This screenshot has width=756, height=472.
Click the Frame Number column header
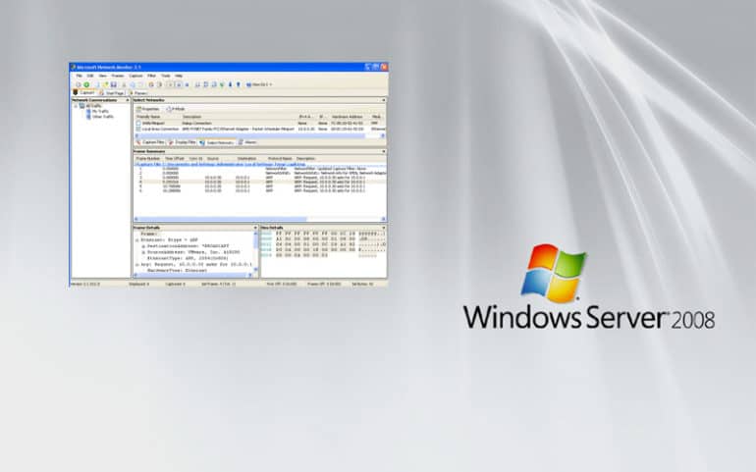[x=148, y=159]
